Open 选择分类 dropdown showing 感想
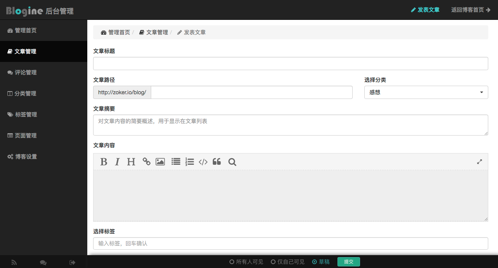 [x=426, y=92]
